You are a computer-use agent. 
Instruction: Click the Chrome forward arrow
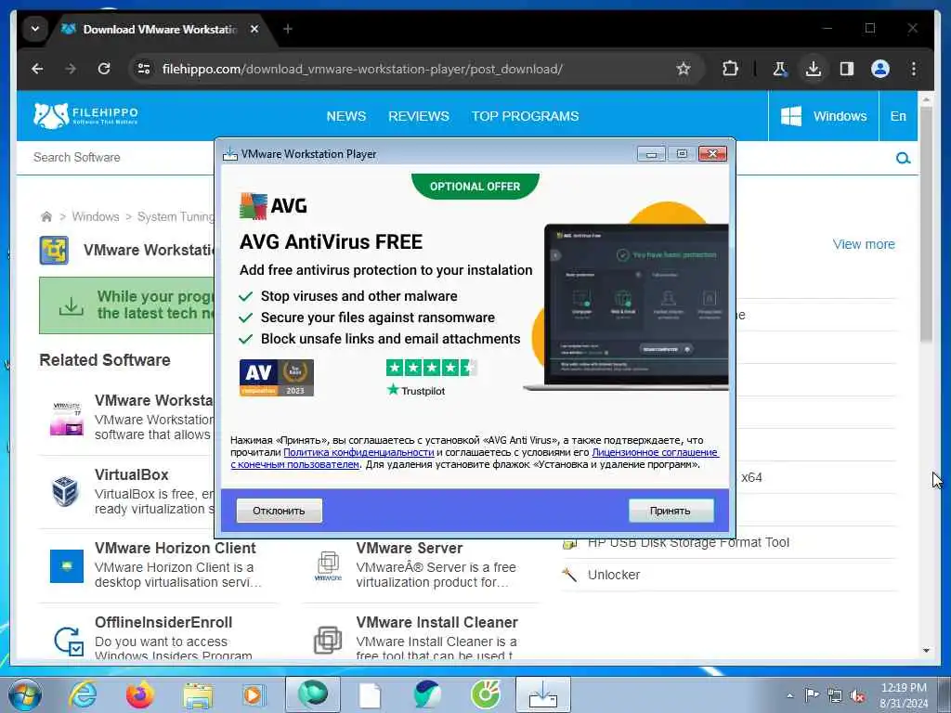[x=71, y=69]
